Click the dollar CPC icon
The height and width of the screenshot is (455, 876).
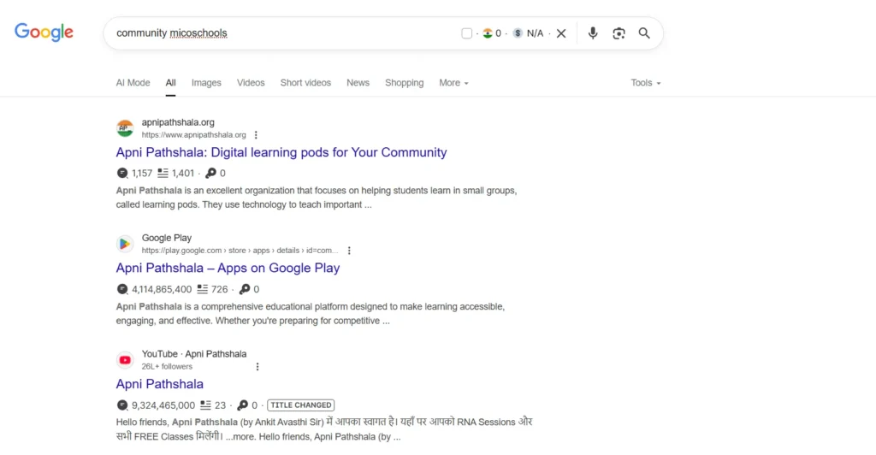pyautogui.click(x=518, y=33)
